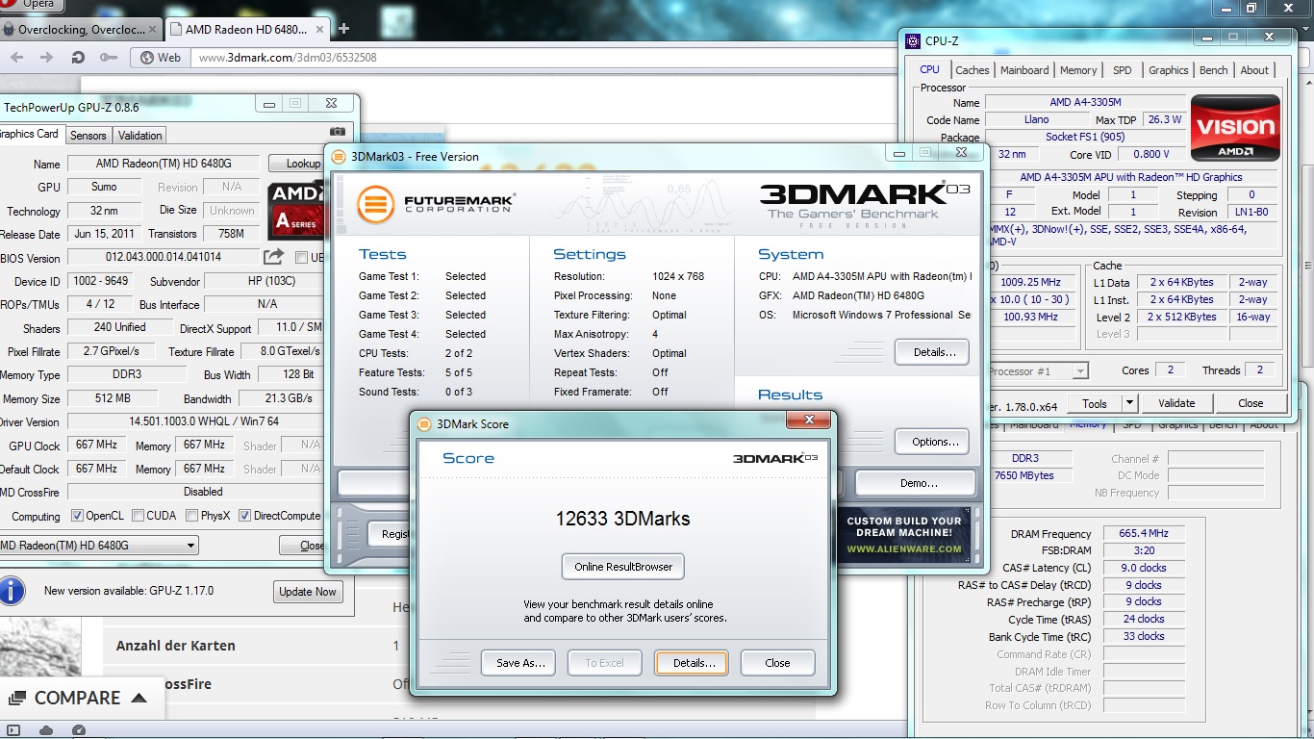Switch to the Sensors tab in GPU-Z
Viewport: 1314px width, 739px height.
(88, 136)
